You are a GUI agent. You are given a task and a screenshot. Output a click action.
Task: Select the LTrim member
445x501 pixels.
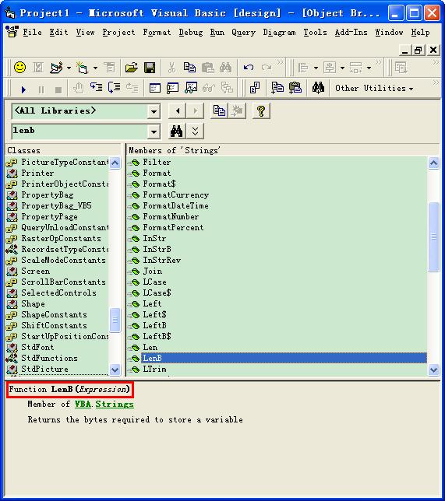click(x=154, y=369)
